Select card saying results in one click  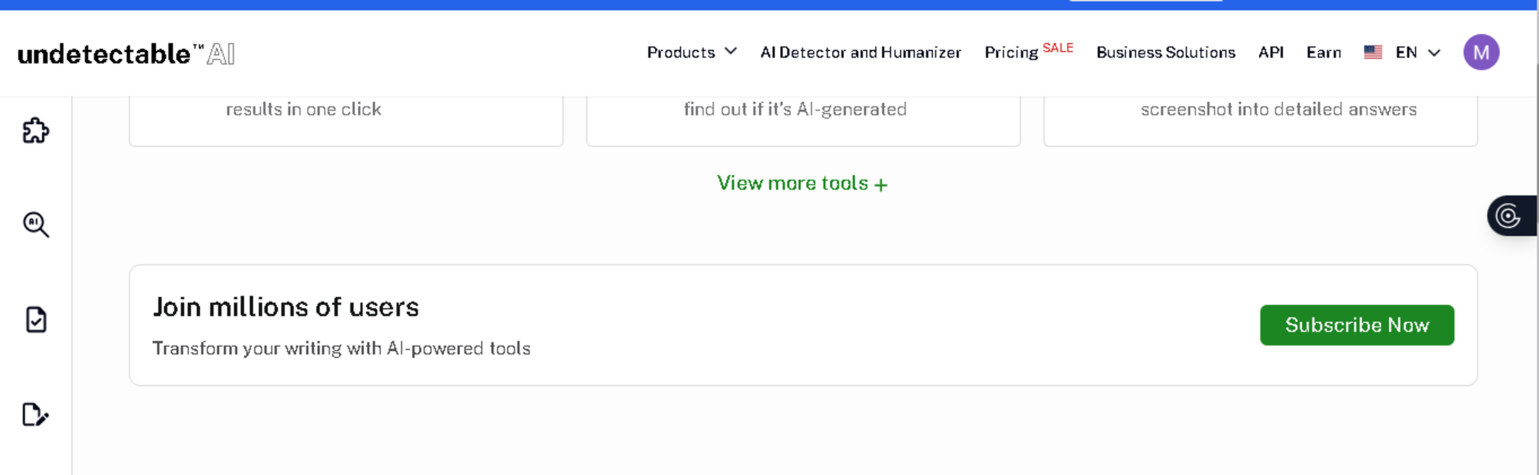coord(346,121)
